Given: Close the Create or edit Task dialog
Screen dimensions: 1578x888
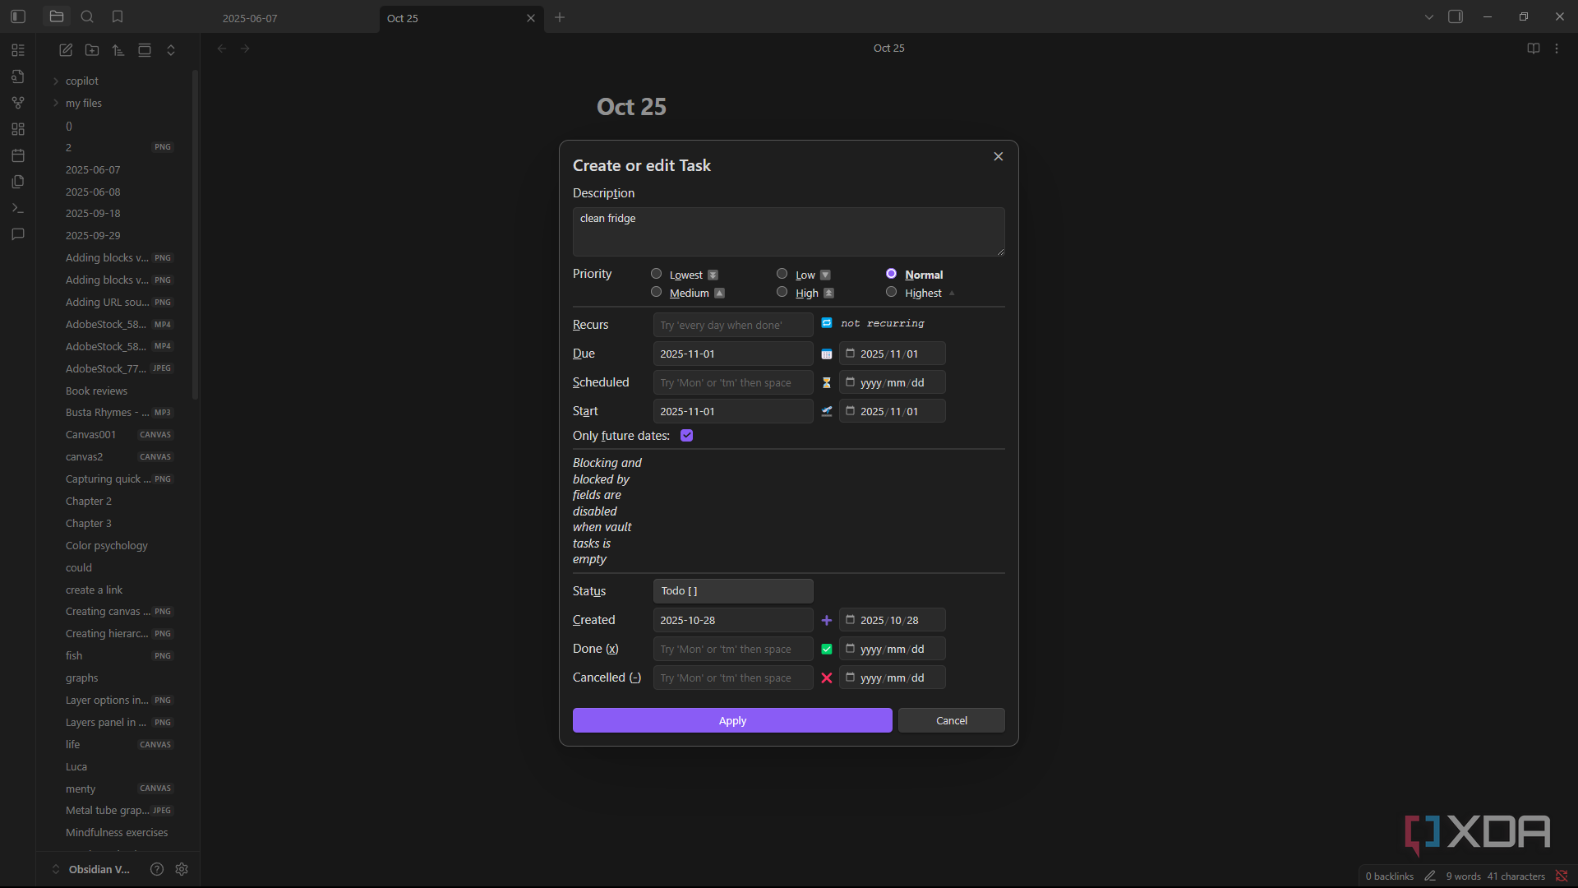Looking at the screenshot, I should pyautogui.click(x=999, y=156).
